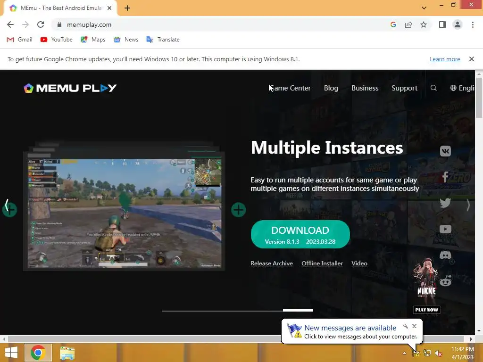
Task: Click Chrome taskbar icon
Action: [38, 353]
